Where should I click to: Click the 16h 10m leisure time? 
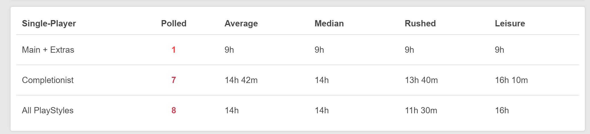pos(511,80)
